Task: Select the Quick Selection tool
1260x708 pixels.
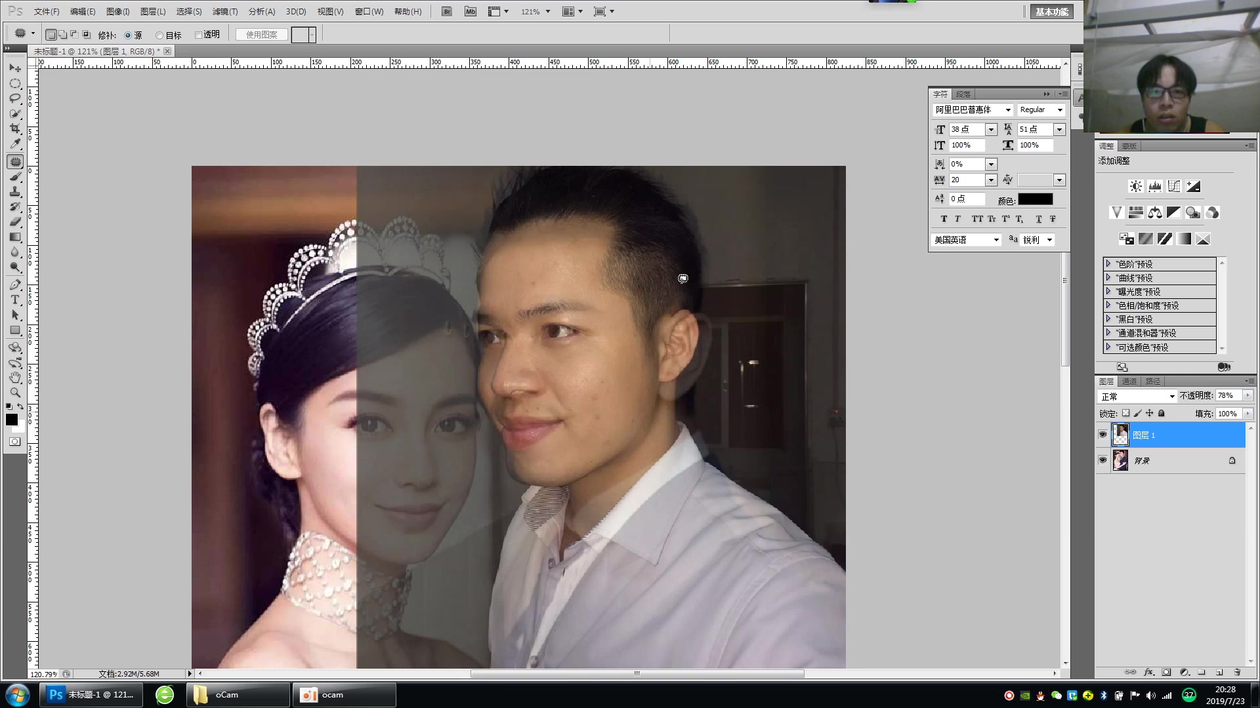Action: [x=15, y=113]
